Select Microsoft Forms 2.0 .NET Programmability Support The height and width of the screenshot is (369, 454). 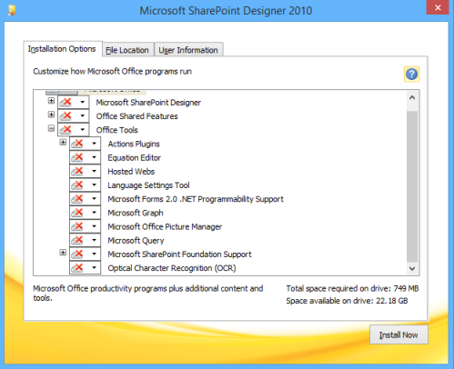[196, 199]
